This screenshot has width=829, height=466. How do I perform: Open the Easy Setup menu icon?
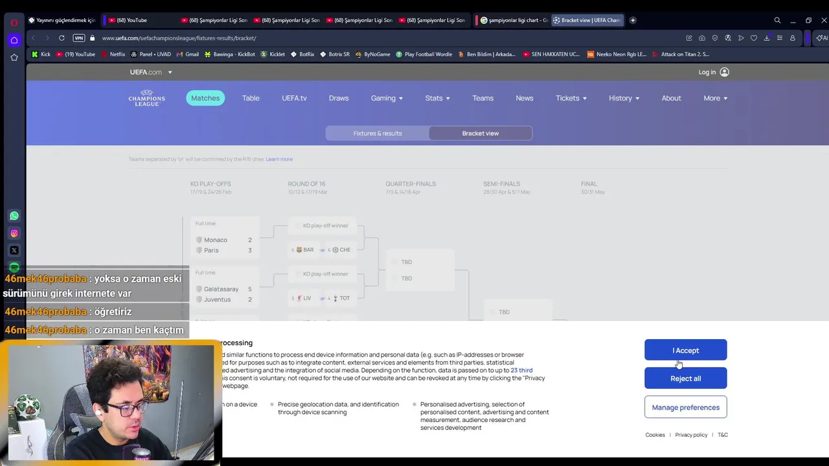tap(780, 38)
